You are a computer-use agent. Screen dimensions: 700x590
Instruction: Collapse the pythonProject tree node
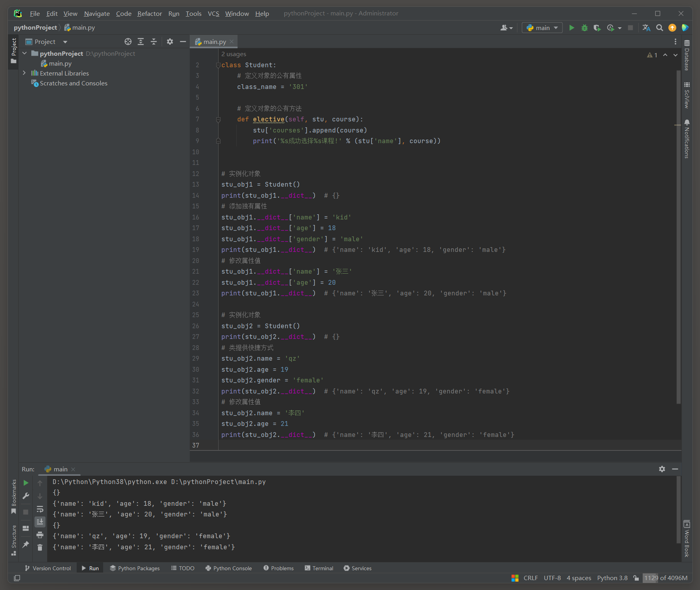click(25, 53)
